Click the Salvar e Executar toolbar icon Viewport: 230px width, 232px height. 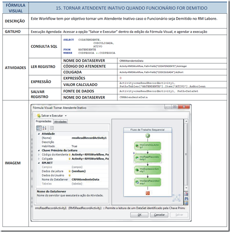[x=39, y=116]
